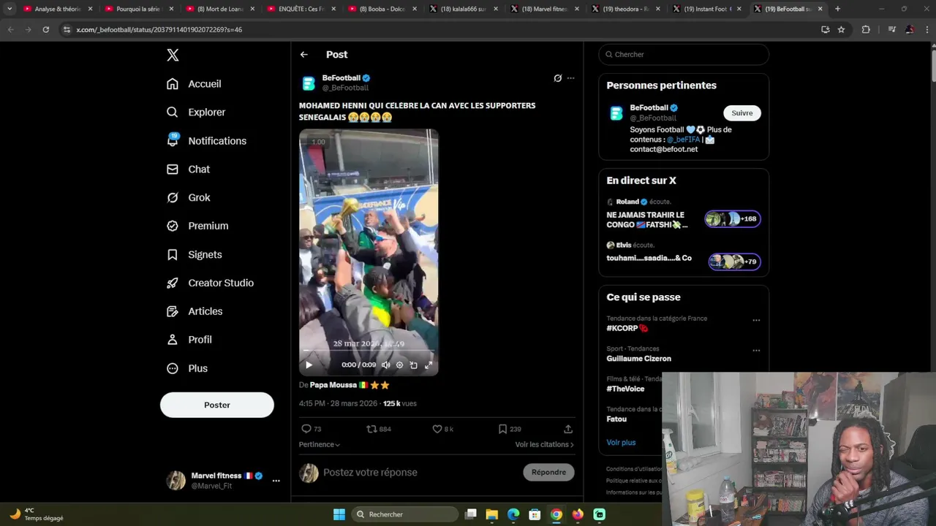
Task: Open the #KCORP trending topic
Action: pos(627,329)
